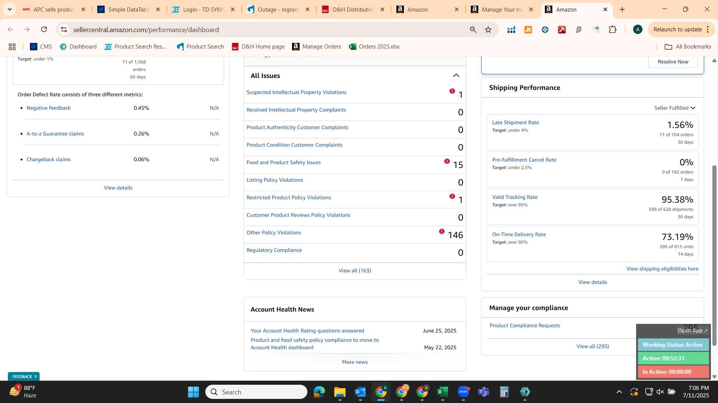Open Suspected Intellectual Property Violations
This screenshot has width=718, height=403.
pyautogui.click(x=296, y=92)
